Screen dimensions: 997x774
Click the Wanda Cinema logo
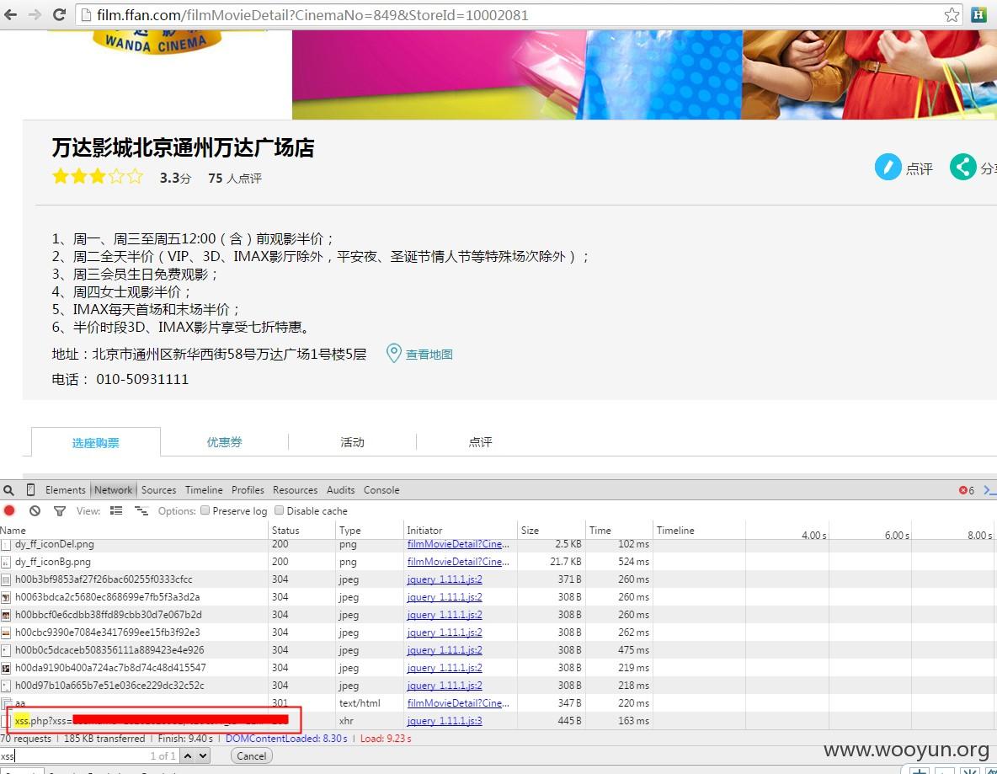click(x=157, y=42)
